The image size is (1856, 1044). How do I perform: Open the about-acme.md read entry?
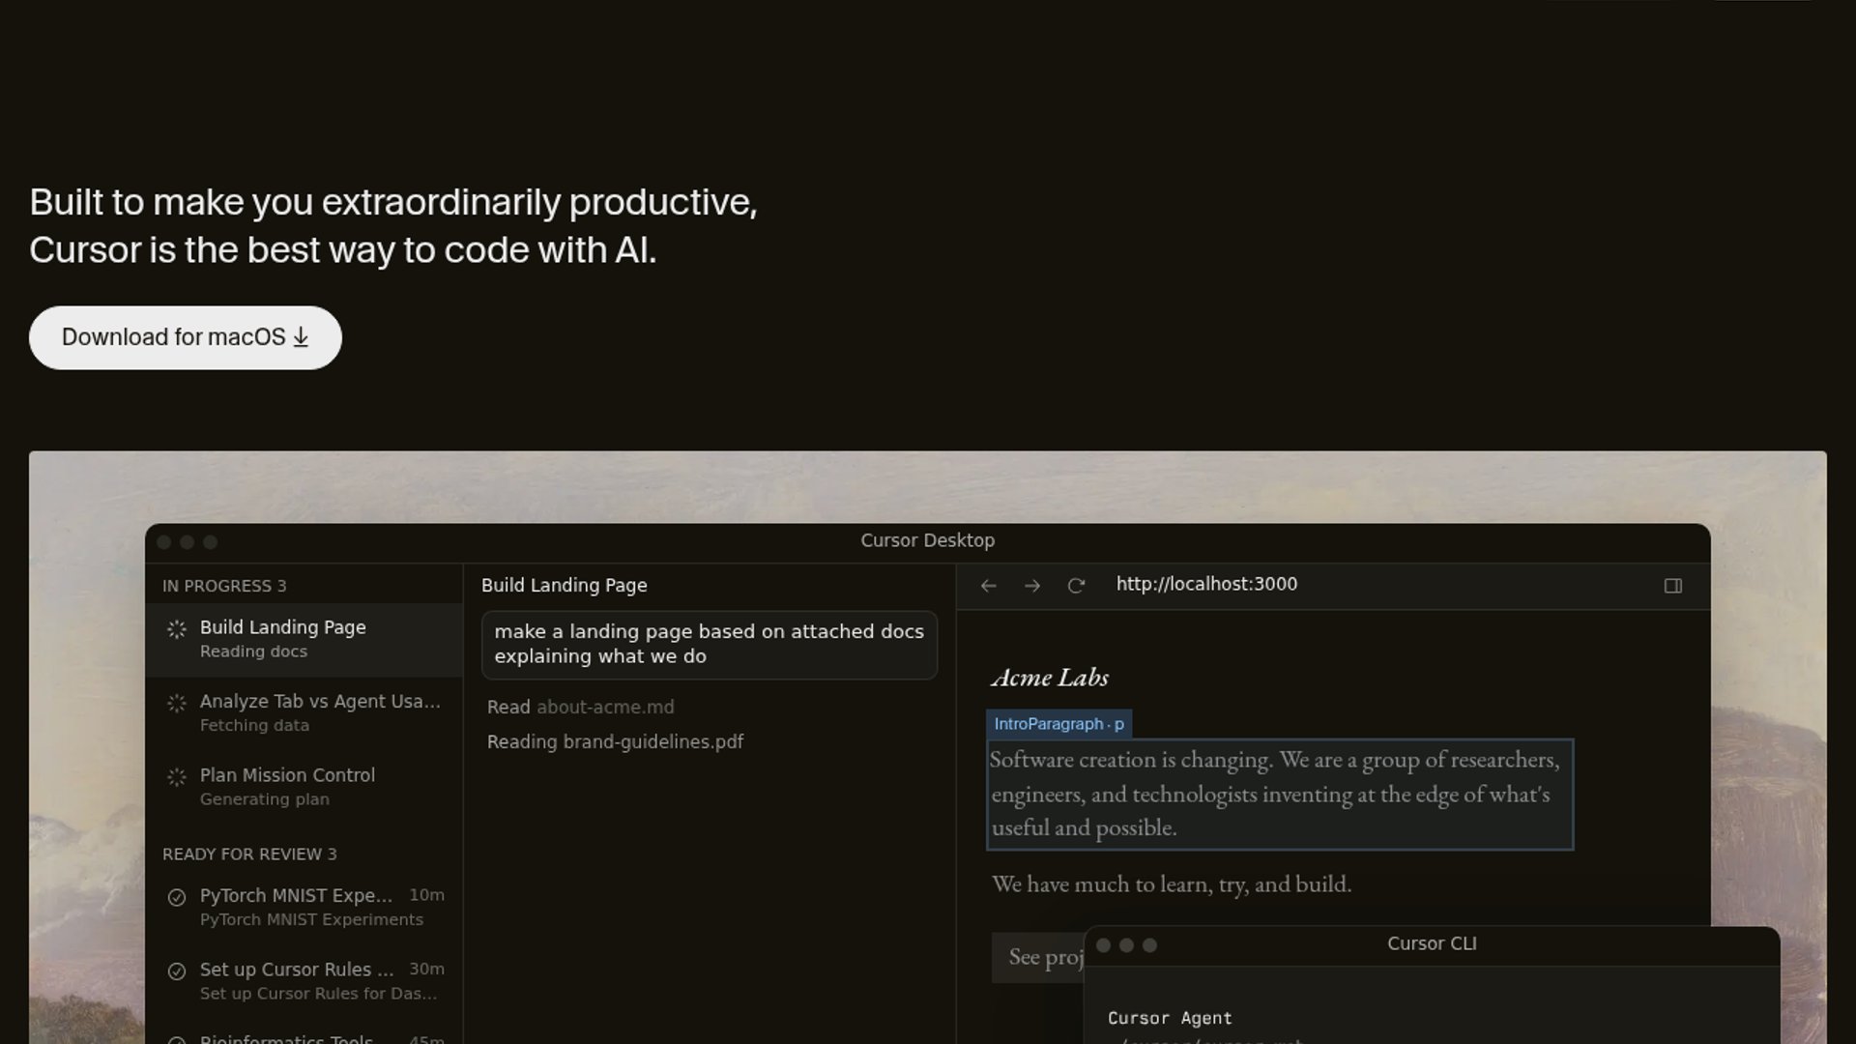(x=605, y=707)
